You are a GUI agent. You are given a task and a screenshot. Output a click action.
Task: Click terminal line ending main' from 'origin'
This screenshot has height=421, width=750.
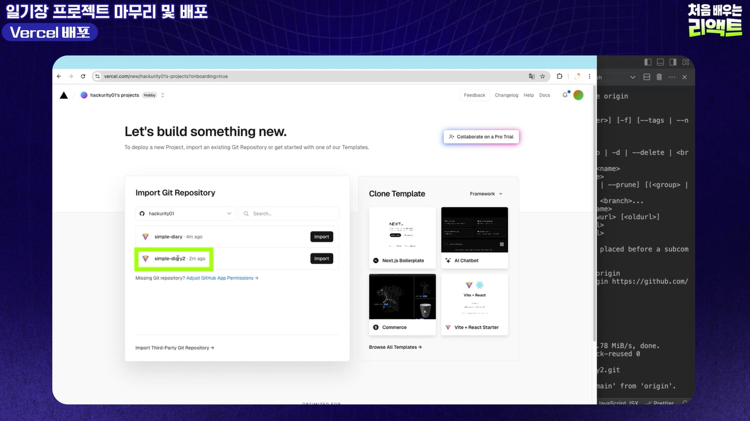pos(636,386)
